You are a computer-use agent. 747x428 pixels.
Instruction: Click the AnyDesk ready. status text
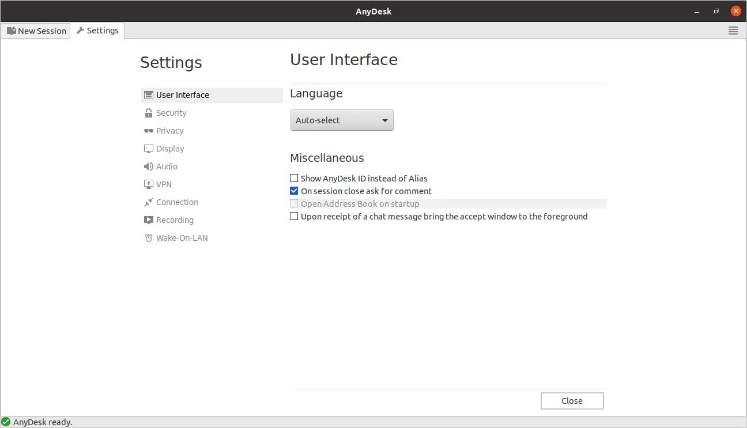click(43, 422)
